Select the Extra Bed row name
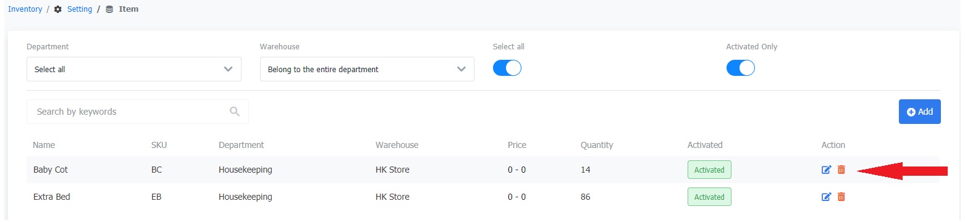This screenshot has width=965, height=222. tap(51, 197)
